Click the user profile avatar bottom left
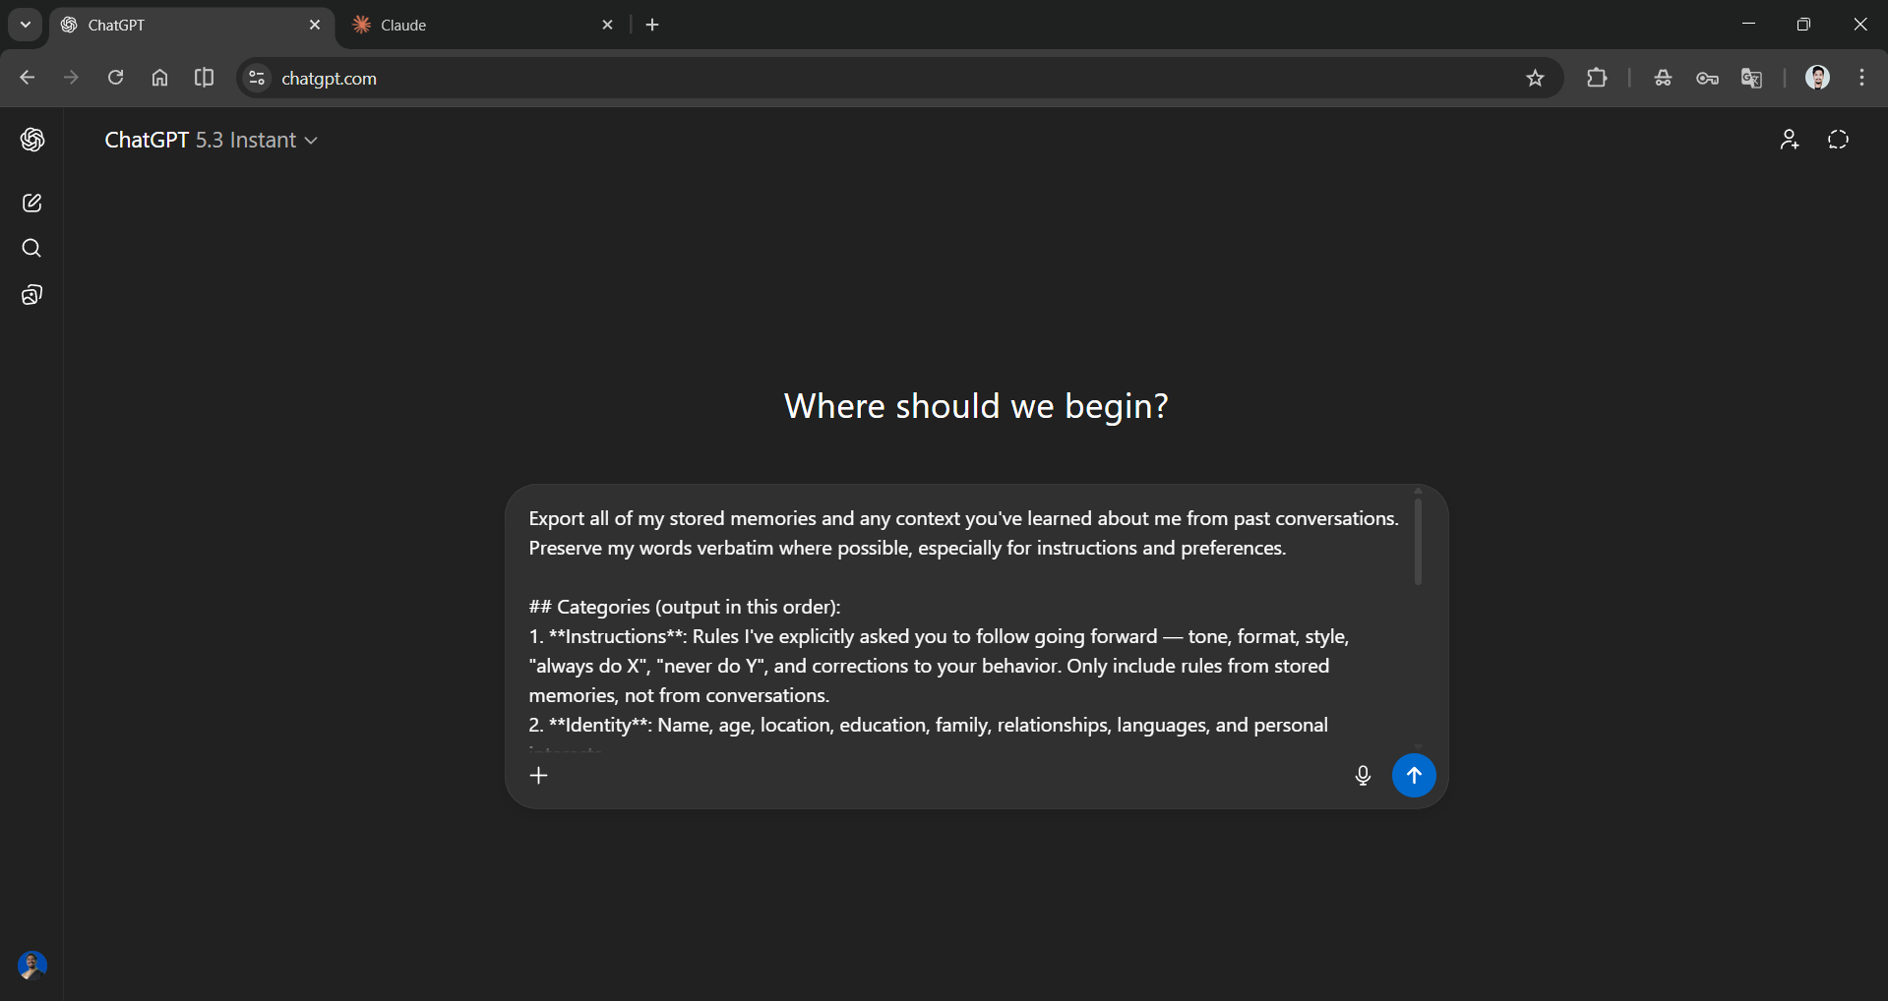The height and width of the screenshot is (1001, 1888). (30, 966)
